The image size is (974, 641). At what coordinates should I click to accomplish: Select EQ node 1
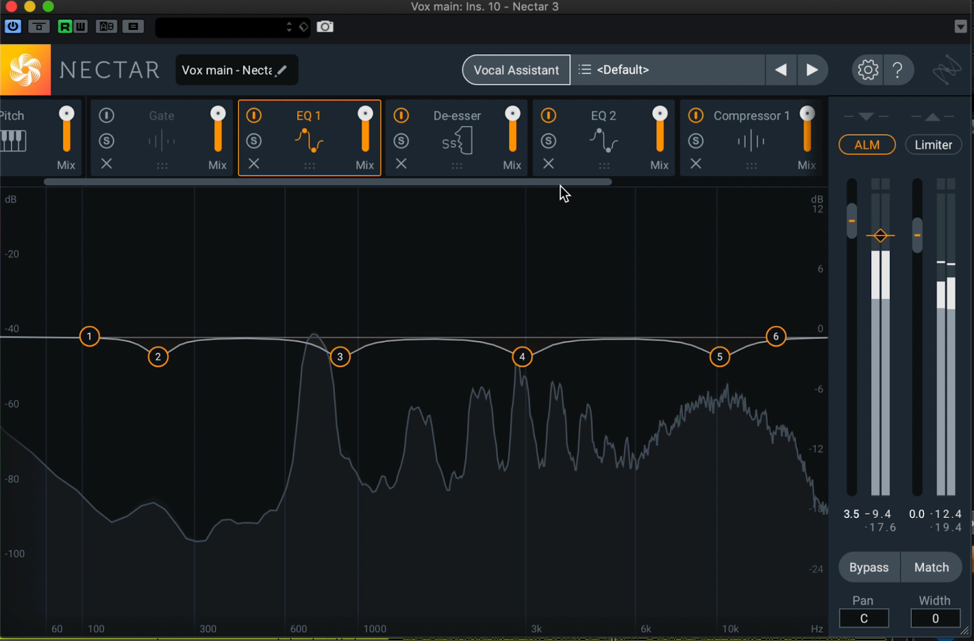(x=89, y=336)
